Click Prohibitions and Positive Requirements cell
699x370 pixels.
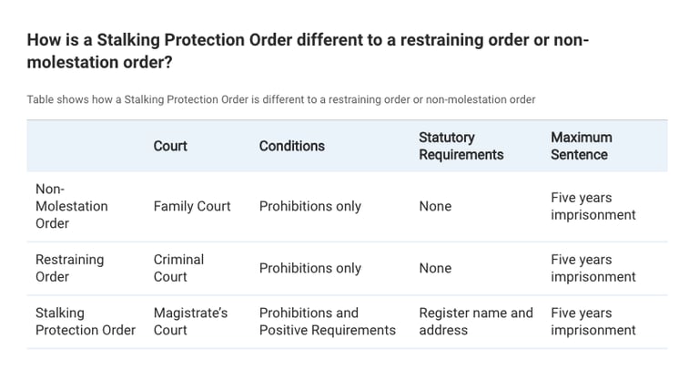327,322
